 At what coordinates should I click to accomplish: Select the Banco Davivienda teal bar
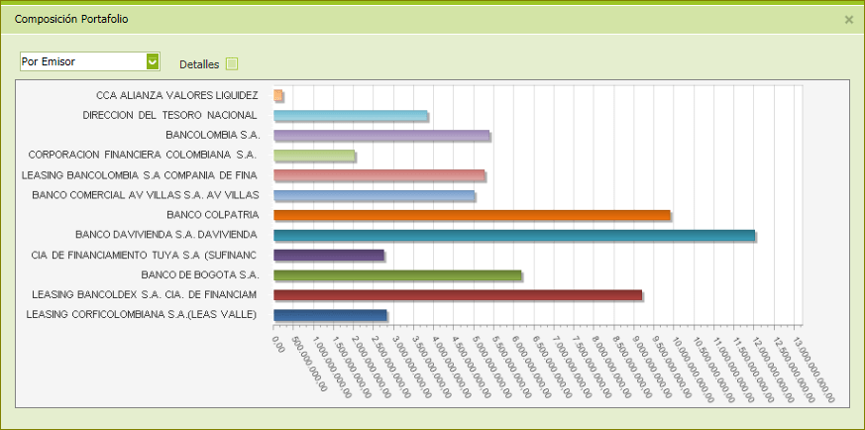[x=514, y=235]
